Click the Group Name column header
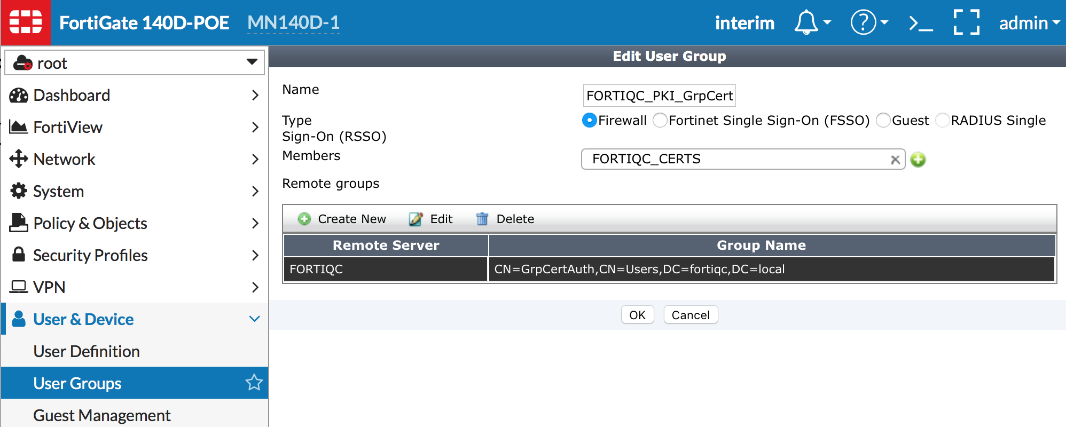1066x427 pixels. [772, 245]
